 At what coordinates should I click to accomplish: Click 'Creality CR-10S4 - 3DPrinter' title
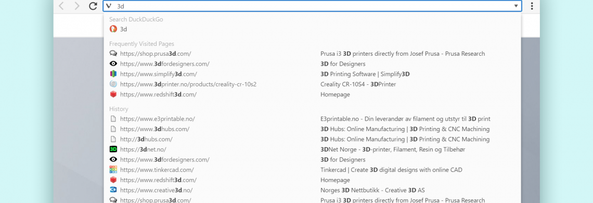(358, 84)
